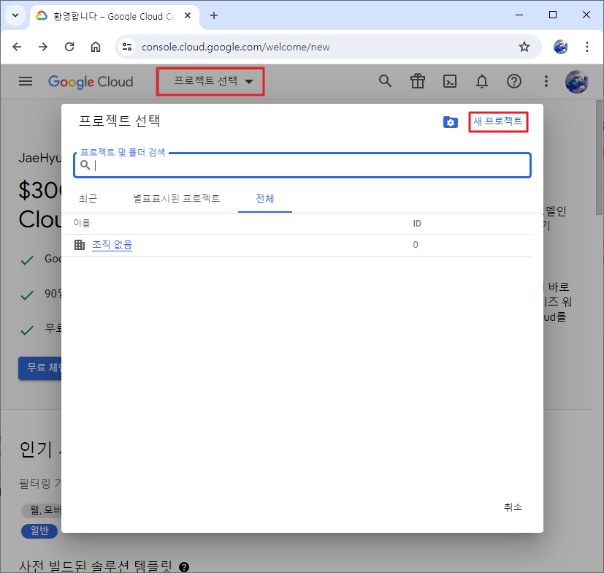Click the 새 프로젝트 button
Image resolution: width=604 pixels, height=573 pixels.
pyautogui.click(x=498, y=121)
